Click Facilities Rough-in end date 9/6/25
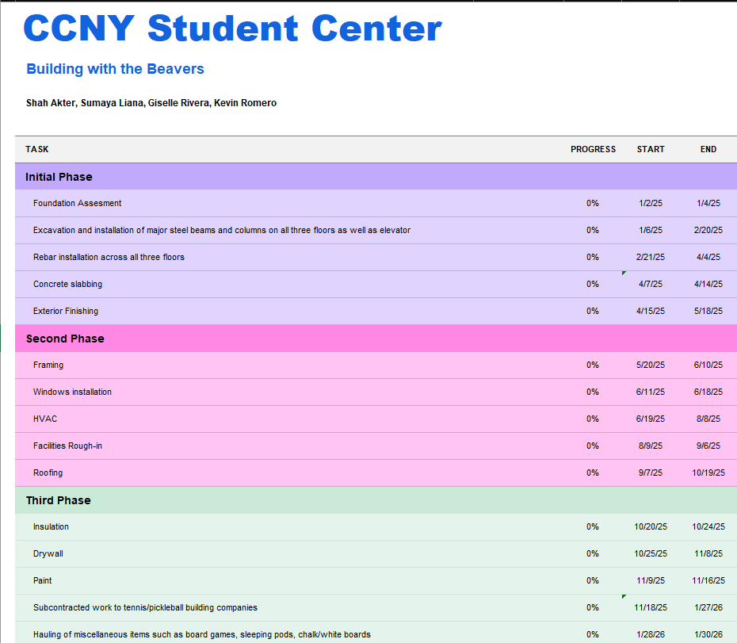This screenshot has width=737, height=643. [x=708, y=446]
